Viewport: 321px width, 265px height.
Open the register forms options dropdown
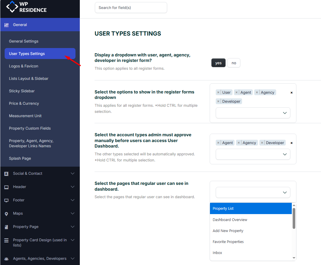[253, 113]
